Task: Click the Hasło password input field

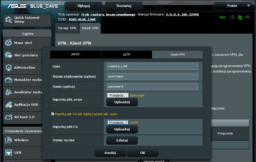Action: [x=152, y=86]
